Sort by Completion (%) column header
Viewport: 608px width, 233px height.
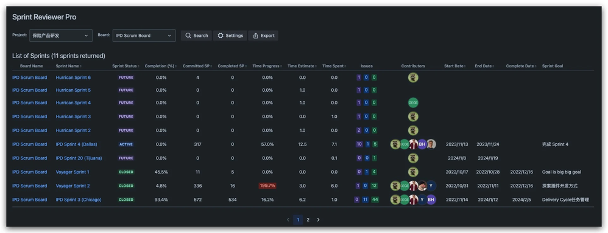[x=160, y=66]
